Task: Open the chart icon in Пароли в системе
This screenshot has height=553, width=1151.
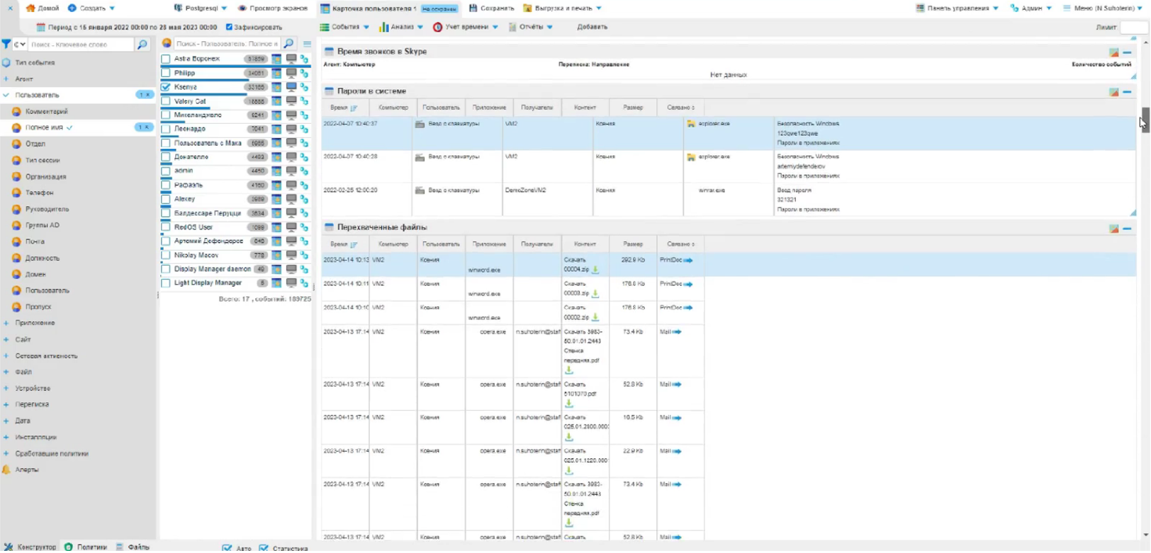Action: (x=1113, y=92)
